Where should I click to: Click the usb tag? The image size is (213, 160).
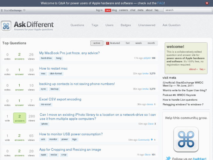pos(43,139)
